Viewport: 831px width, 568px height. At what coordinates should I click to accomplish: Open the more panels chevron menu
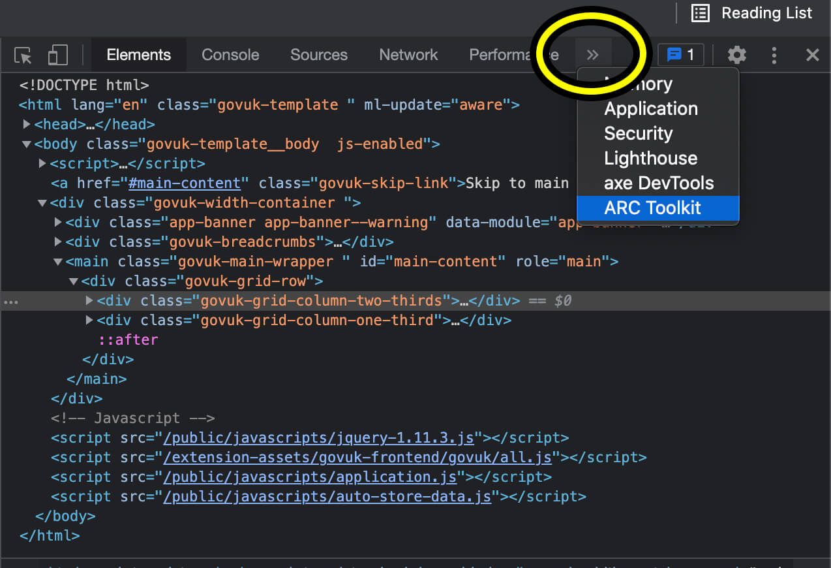pyautogui.click(x=593, y=55)
